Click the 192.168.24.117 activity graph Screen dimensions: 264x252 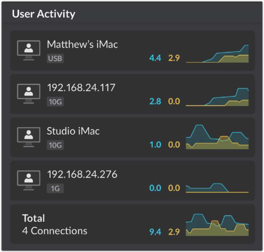tap(217, 97)
